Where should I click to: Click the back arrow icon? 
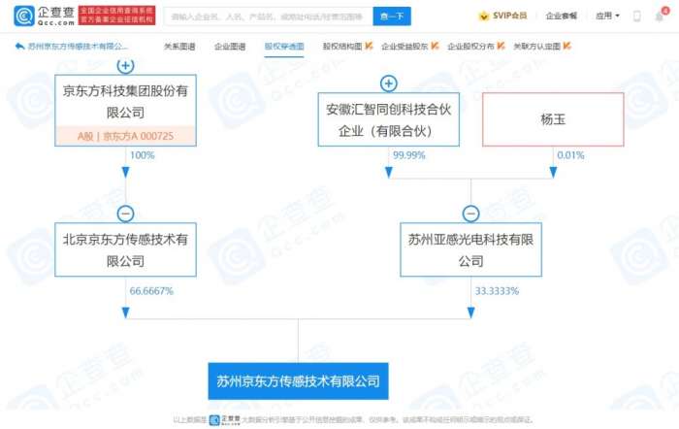tap(19, 46)
